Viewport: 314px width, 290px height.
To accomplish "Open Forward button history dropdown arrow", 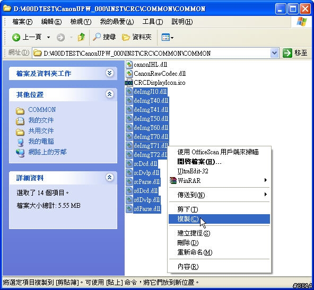I will 71,37.
